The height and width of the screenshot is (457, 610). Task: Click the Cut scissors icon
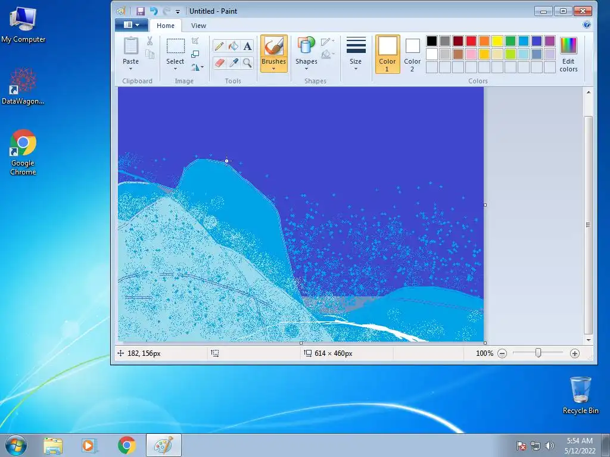pyautogui.click(x=150, y=41)
